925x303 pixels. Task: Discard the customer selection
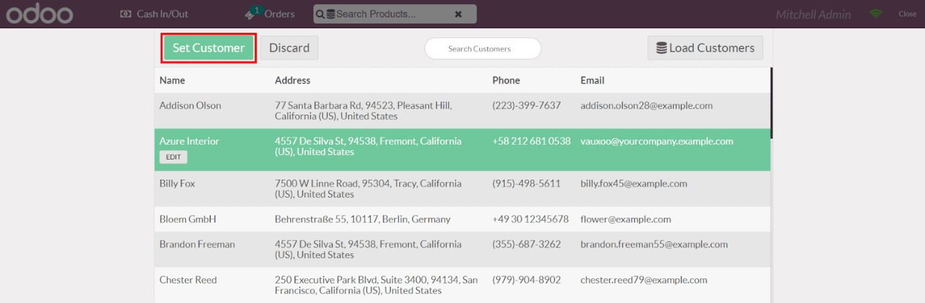290,48
